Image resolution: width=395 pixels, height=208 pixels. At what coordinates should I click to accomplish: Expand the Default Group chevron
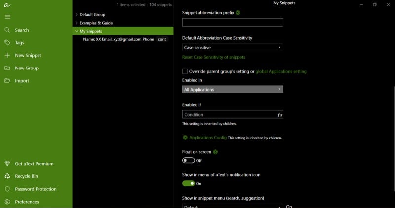click(77, 15)
